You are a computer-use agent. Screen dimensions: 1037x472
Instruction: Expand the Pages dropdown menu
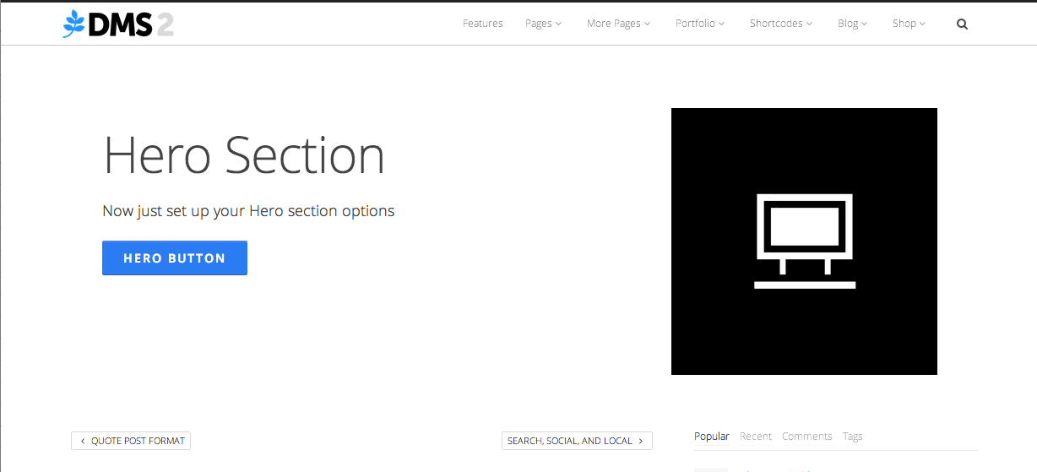[544, 24]
